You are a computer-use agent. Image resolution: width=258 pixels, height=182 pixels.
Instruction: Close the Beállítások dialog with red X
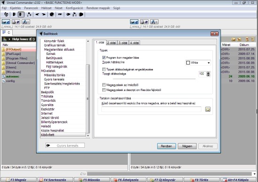(214, 34)
